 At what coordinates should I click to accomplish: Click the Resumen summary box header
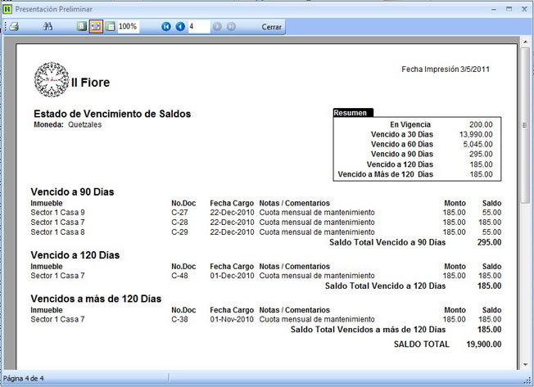[x=353, y=112]
